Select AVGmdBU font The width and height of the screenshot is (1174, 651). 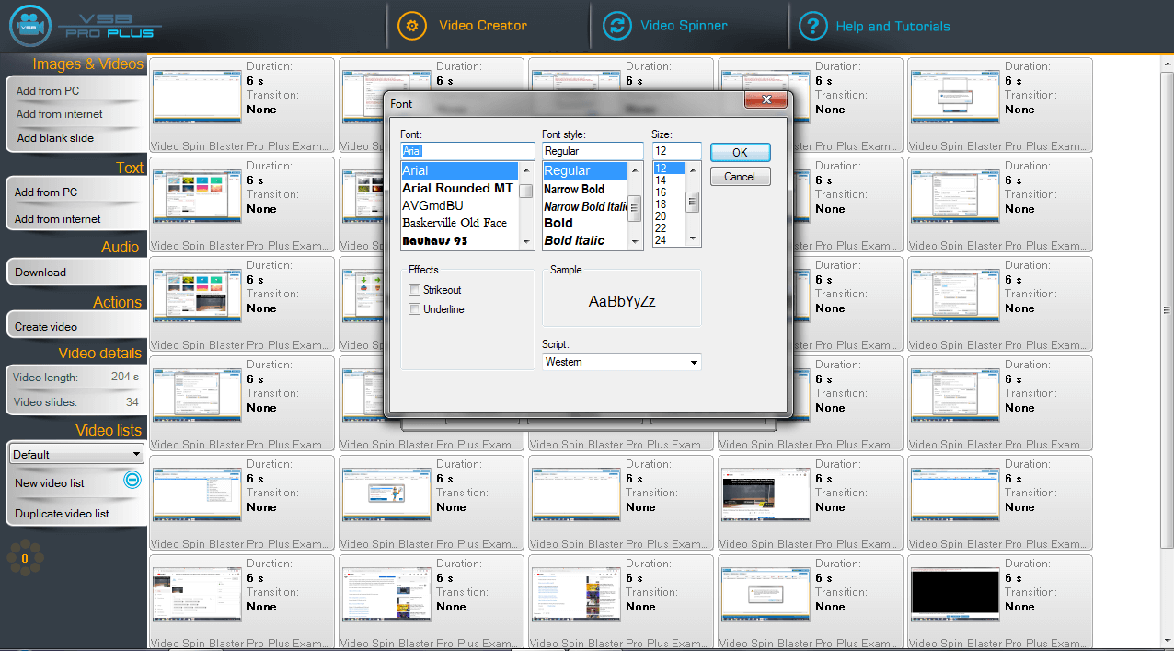tap(460, 205)
